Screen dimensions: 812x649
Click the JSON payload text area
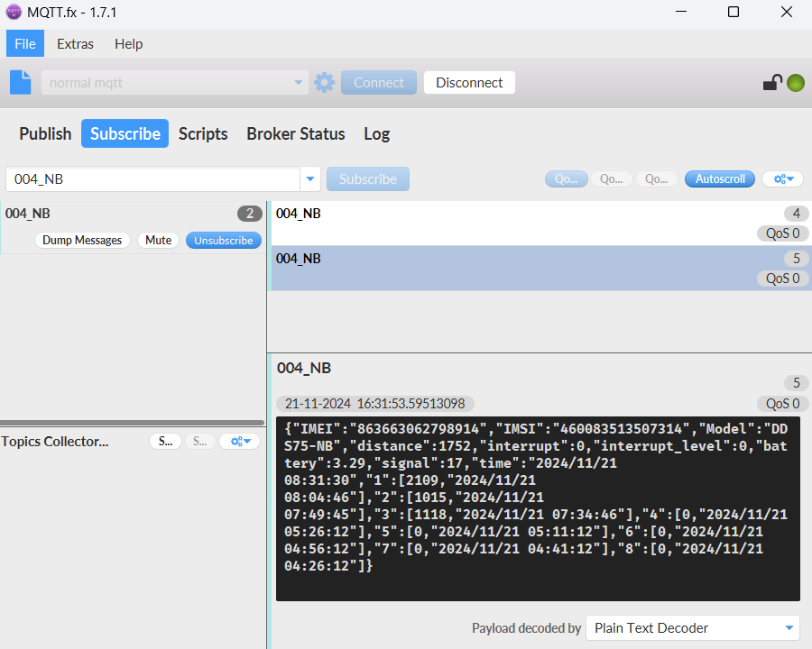(538, 508)
